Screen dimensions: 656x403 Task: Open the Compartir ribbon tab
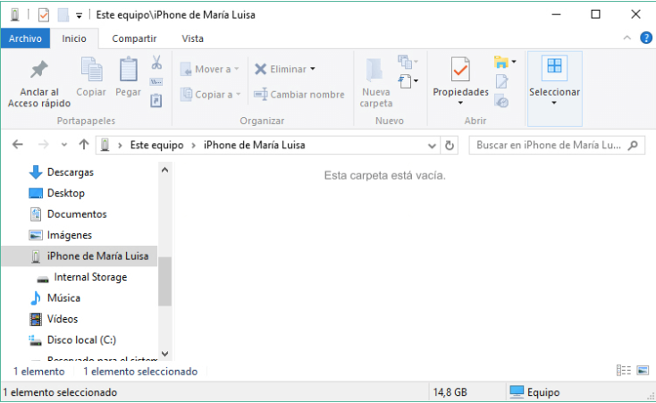tap(134, 38)
